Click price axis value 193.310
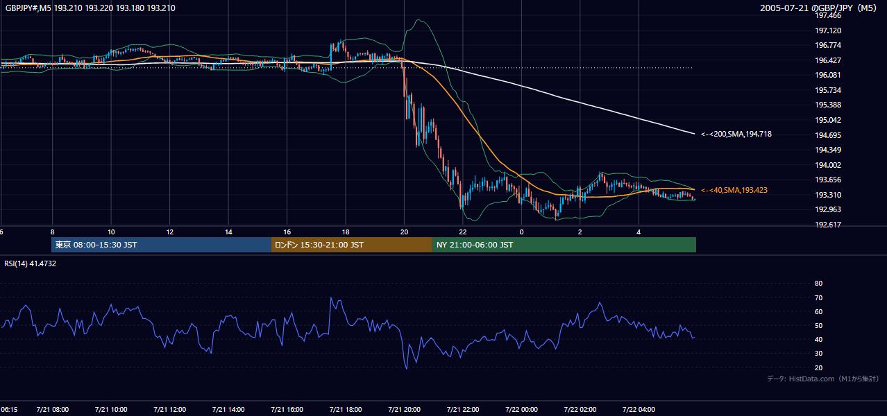 point(828,195)
